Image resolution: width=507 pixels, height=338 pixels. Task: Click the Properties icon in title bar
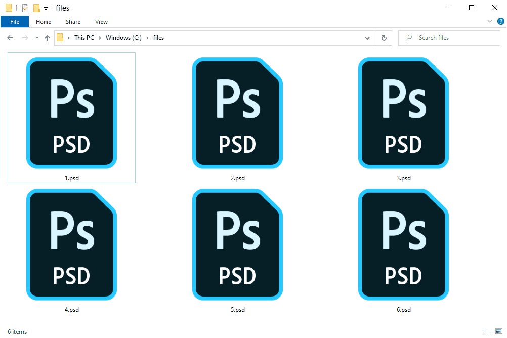25,8
